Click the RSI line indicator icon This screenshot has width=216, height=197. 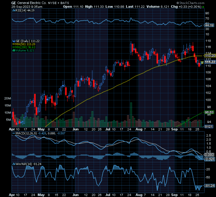coord(14,10)
